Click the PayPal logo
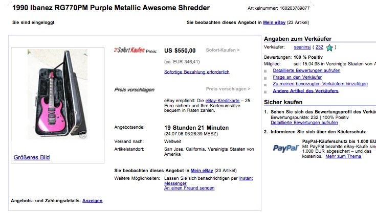Image resolution: width=376 pixels, height=214 pixels. tap(286, 149)
